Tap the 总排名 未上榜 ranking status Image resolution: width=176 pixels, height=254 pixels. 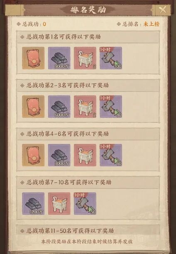point(138,24)
